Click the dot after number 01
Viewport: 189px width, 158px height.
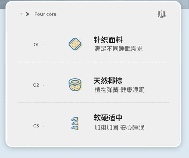pos(43,45)
